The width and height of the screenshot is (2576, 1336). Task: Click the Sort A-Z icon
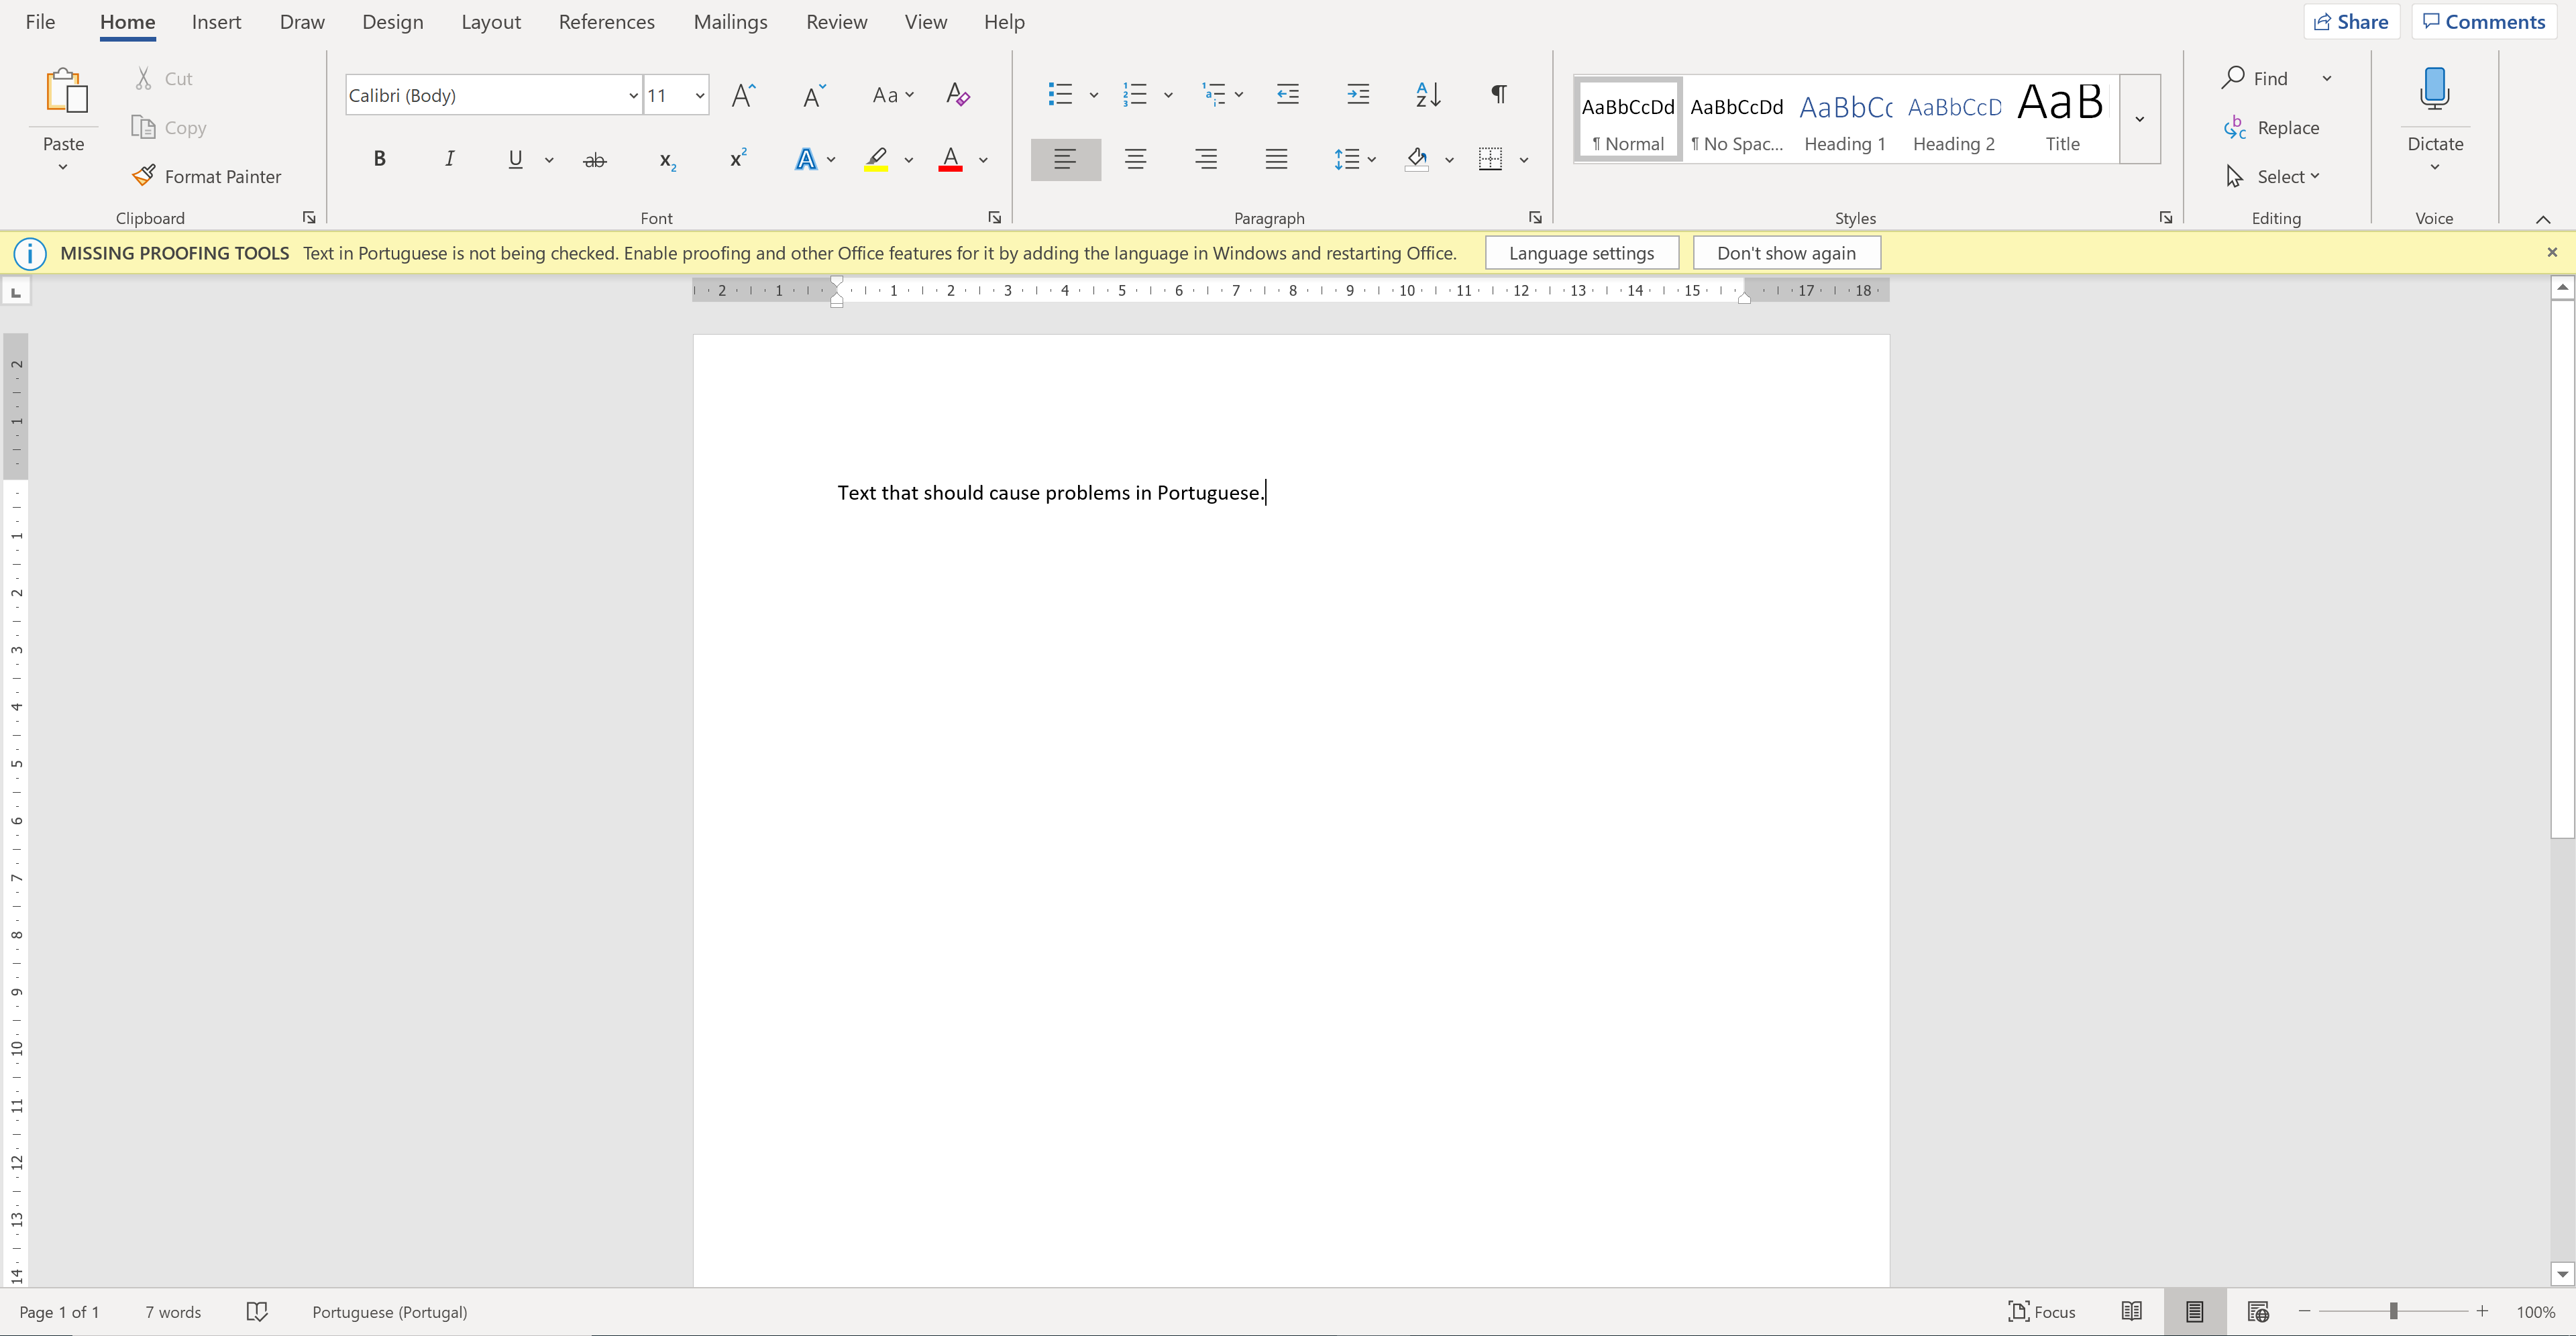click(1428, 95)
